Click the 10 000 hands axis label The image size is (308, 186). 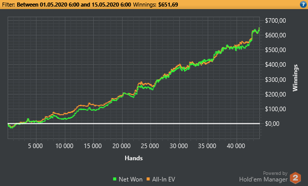64,146
